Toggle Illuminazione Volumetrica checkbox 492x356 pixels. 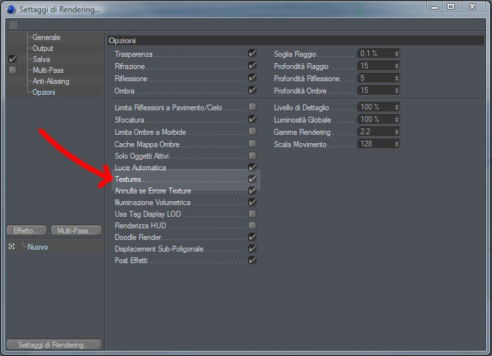[x=252, y=202]
